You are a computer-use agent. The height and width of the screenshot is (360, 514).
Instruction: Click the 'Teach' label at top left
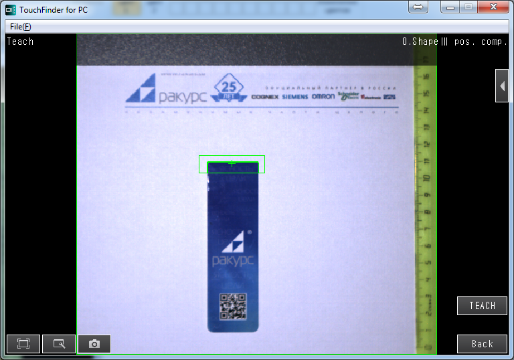tap(20, 41)
